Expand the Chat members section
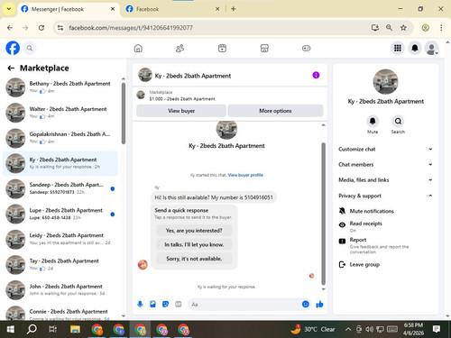 386,164
